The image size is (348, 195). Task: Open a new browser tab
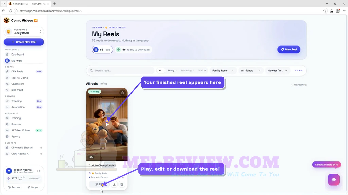click(54, 4)
